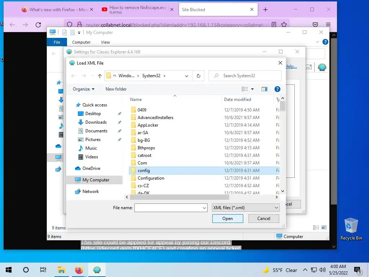Open the dialog help question mark icon
The height and width of the screenshot is (277, 369).
pos(277,89)
